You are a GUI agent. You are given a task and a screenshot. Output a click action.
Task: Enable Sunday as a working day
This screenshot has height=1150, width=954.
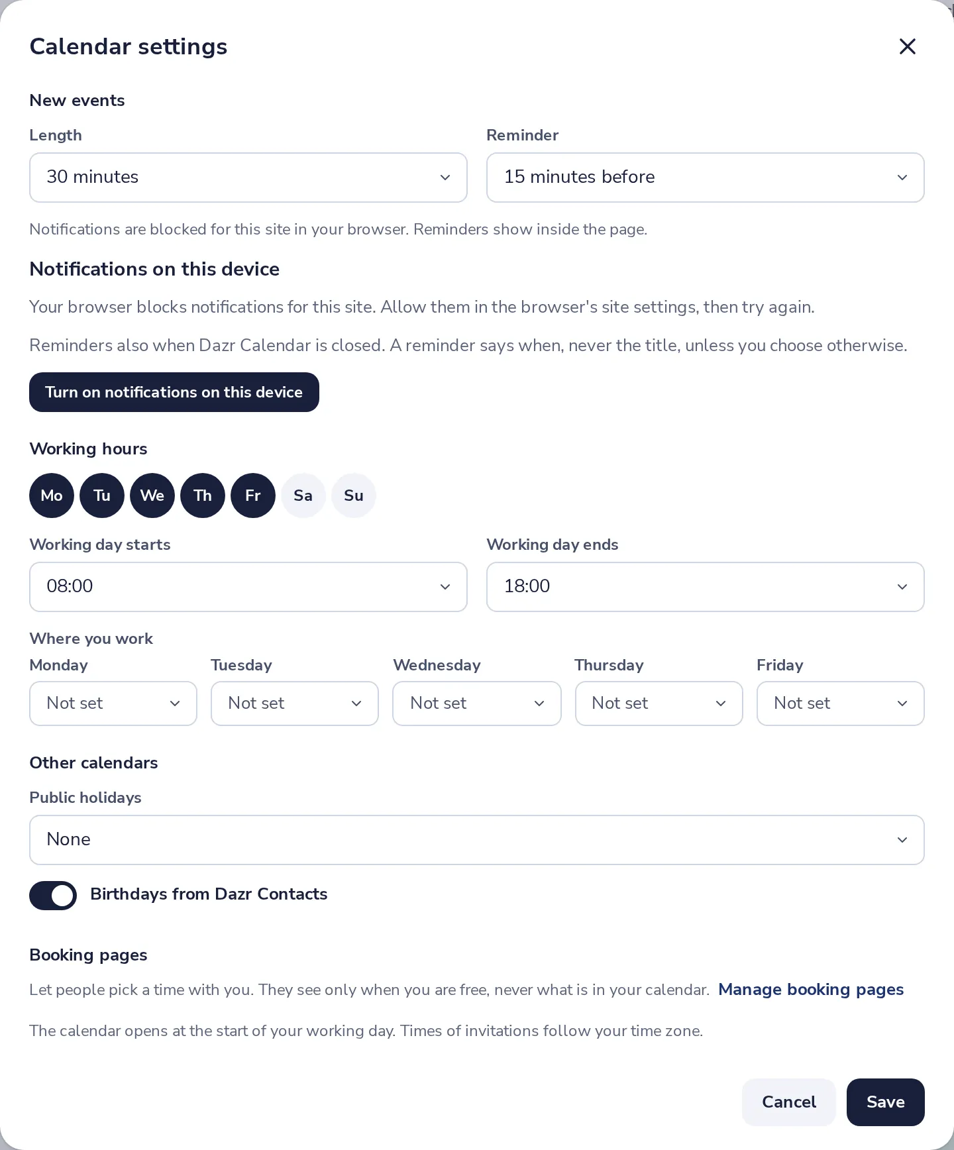[x=354, y=496]
